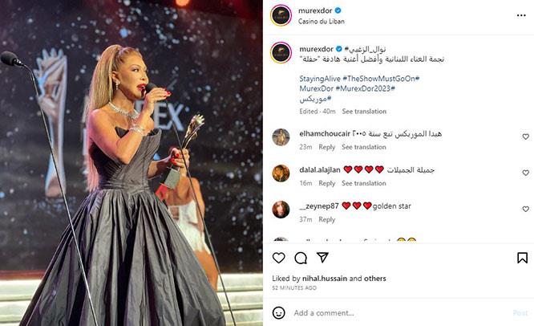
Task: Open the emoji picker smiley icon
Action: pyautogui.click(x=278, y=312)
